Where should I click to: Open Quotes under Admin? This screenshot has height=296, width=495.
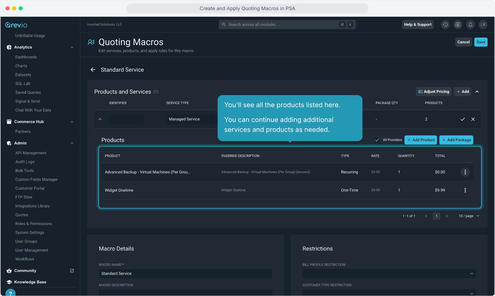(x=22, y=215)
